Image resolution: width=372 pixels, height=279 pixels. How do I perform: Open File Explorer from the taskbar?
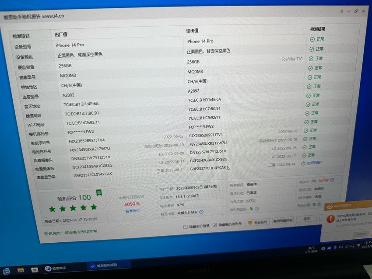click(21, 270)
